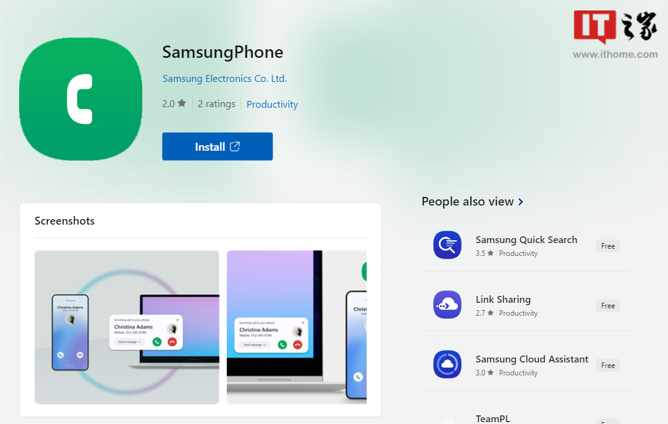Open the Samsung Quick Search title

click(x=526, y=240)
